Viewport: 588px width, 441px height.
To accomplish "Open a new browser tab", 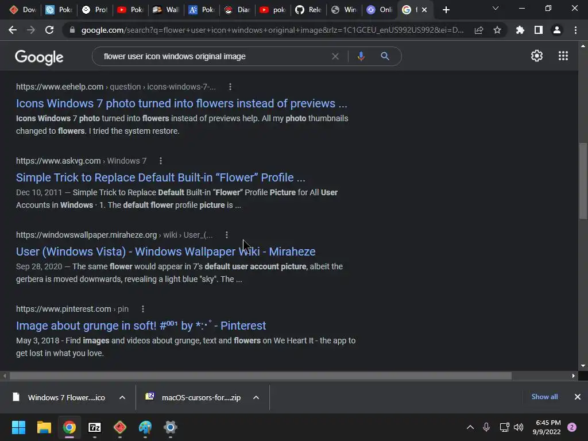I will (x=446, y=10).
